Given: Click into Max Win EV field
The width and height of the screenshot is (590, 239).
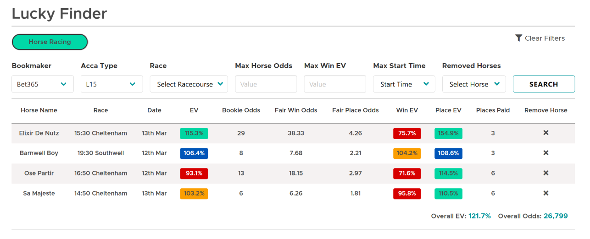Looking at the screenshot, I should pos(335,84).
